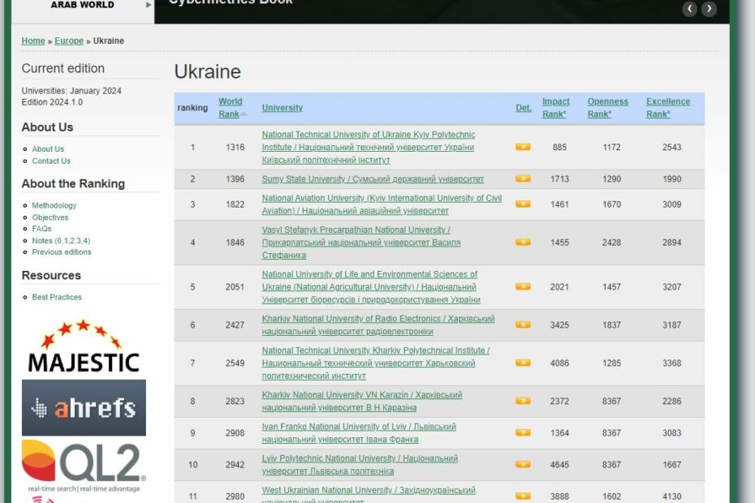Sort by Excellence Rank column header
755x503 pixels.
click(x=667, y=108)
